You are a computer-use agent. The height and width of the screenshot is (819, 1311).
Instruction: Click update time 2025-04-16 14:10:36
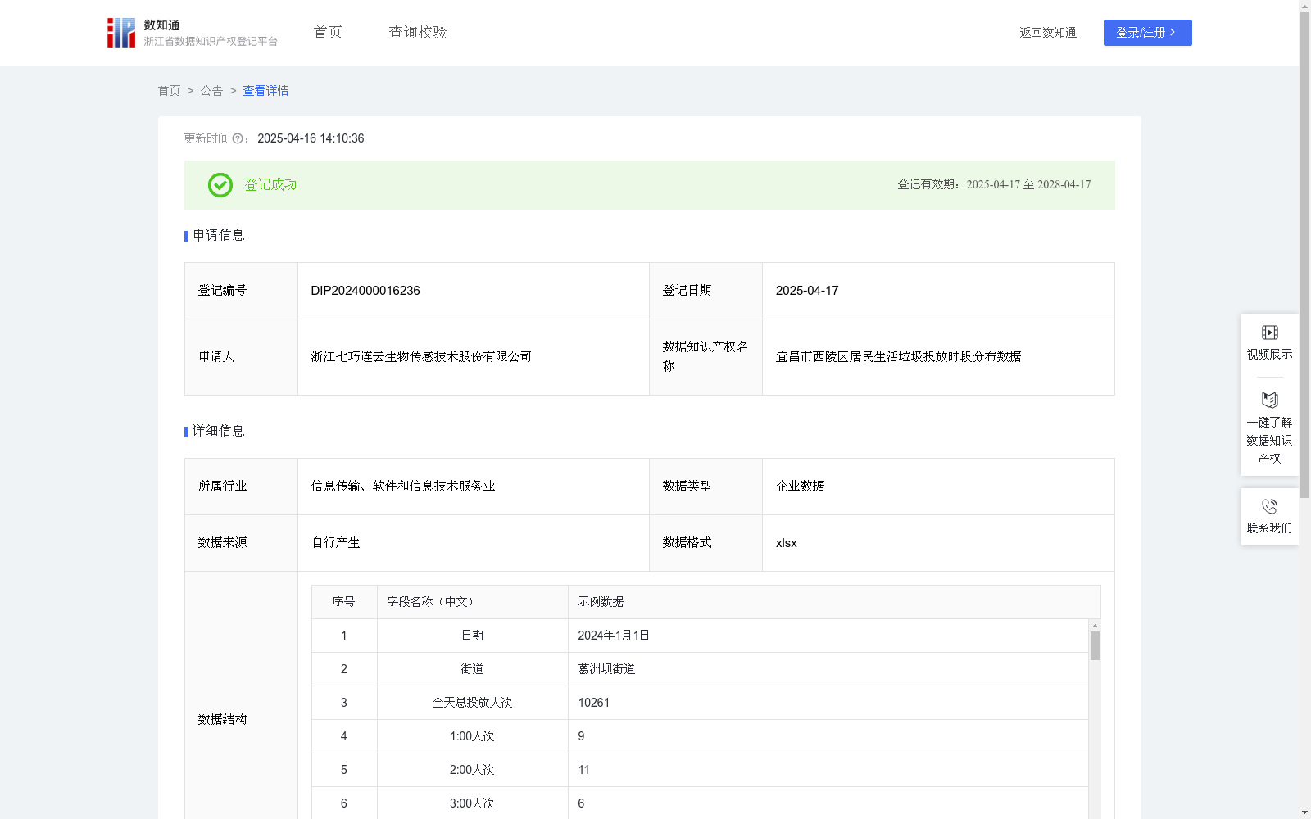[x=311, y=138]
